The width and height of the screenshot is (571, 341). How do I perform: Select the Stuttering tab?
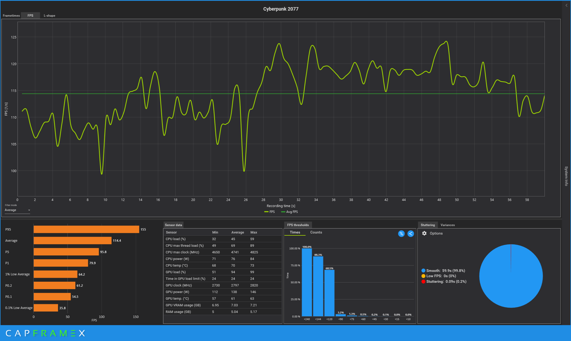click(428, 225)
